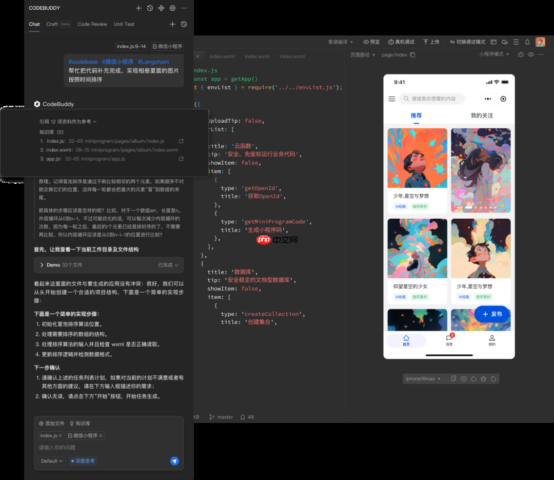
Task: Click the 上传 upload icon
Action: [429, 42]
